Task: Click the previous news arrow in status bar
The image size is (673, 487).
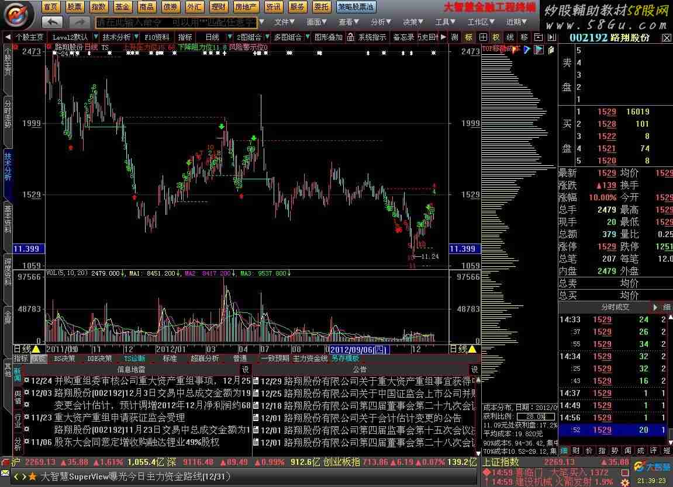Action: (x=16, y=476)
